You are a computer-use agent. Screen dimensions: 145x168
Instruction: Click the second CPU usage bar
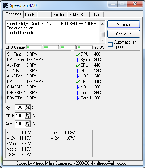click(x=51, y=47)
